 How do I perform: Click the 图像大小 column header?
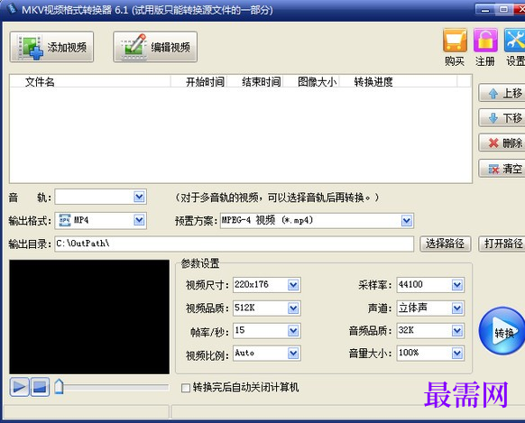pyautogui.click(x=311, y=81)
